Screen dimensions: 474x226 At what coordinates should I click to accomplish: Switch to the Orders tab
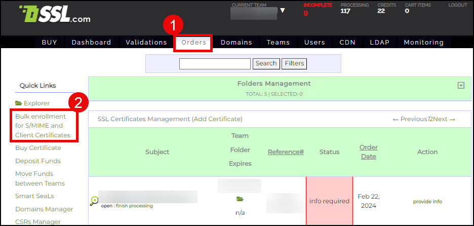[x=193, y=42]
